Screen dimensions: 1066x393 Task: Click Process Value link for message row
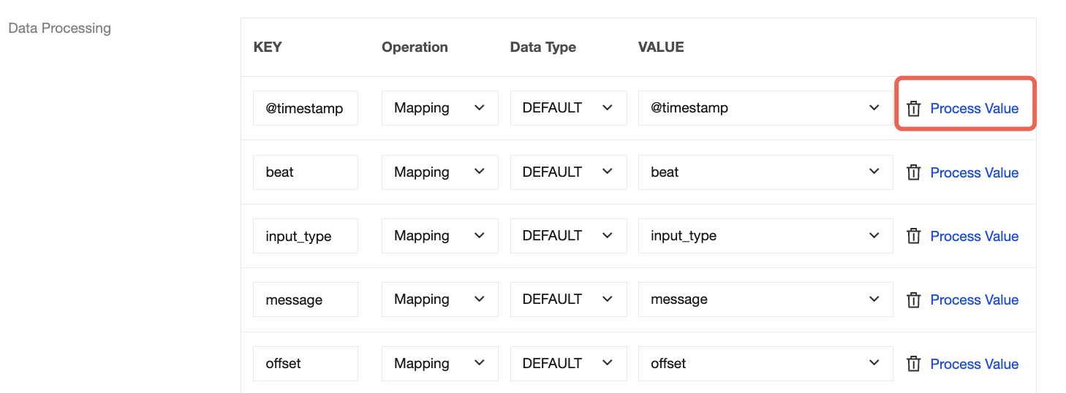pyautogui.click(x=974, y=299)
